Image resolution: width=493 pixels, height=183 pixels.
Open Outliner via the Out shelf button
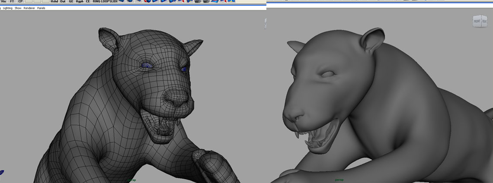63,1
